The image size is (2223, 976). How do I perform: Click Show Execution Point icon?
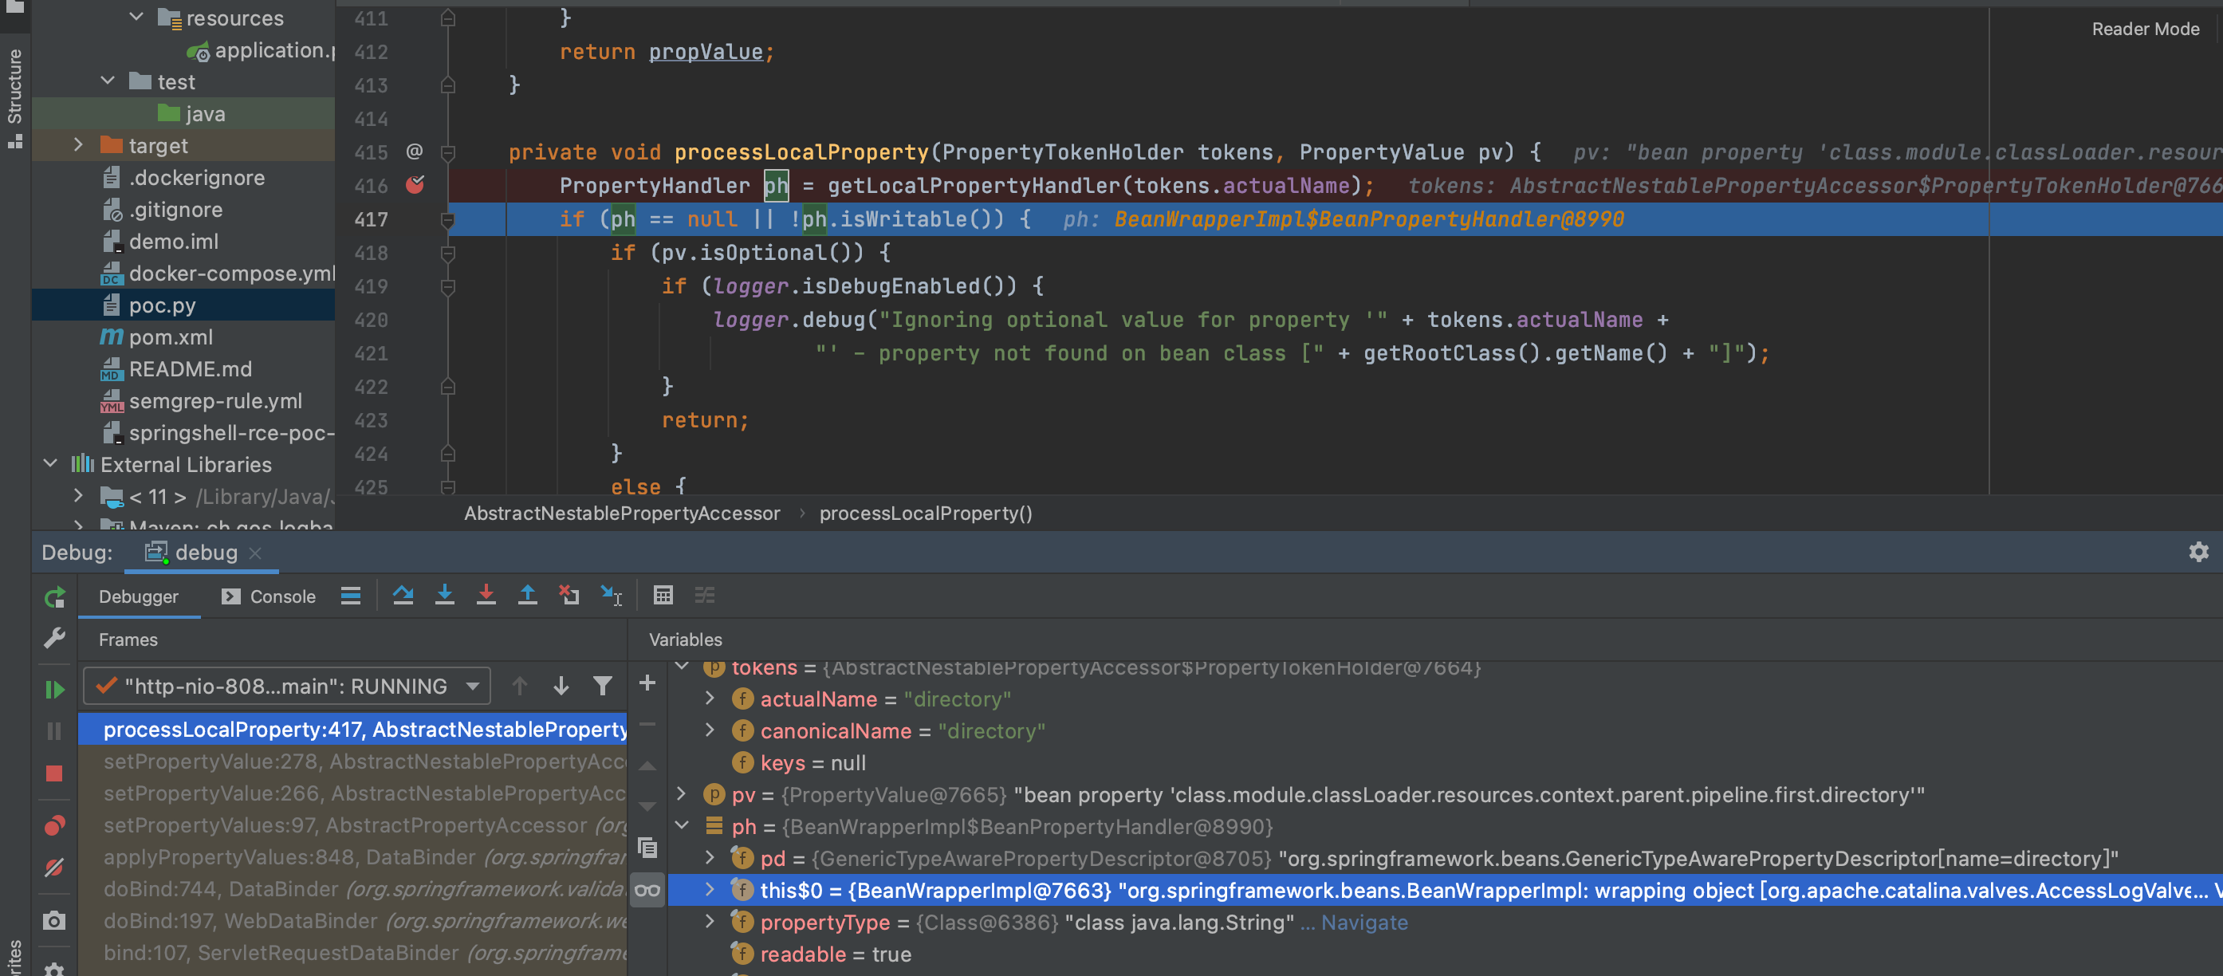350,596
